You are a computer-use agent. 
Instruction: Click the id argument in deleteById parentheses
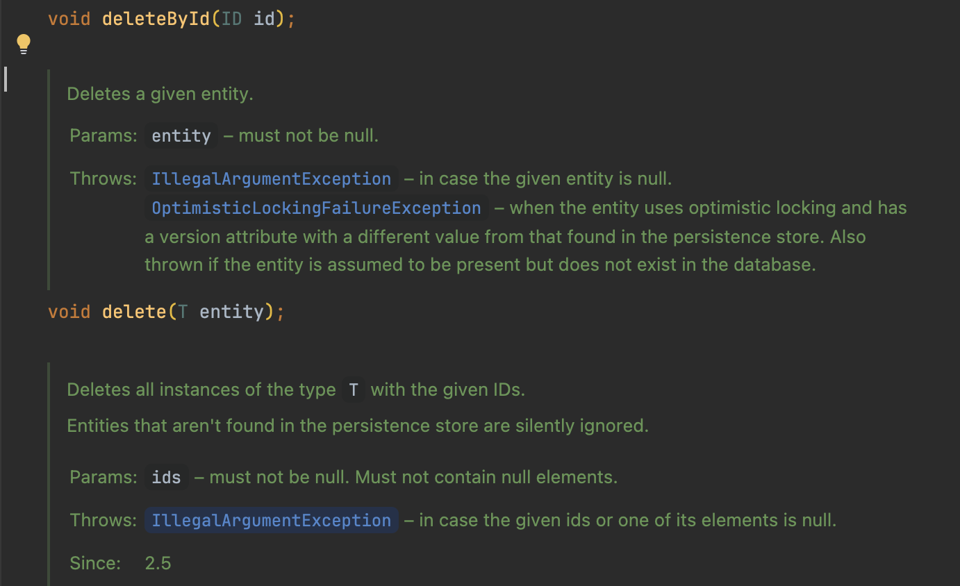265,18
